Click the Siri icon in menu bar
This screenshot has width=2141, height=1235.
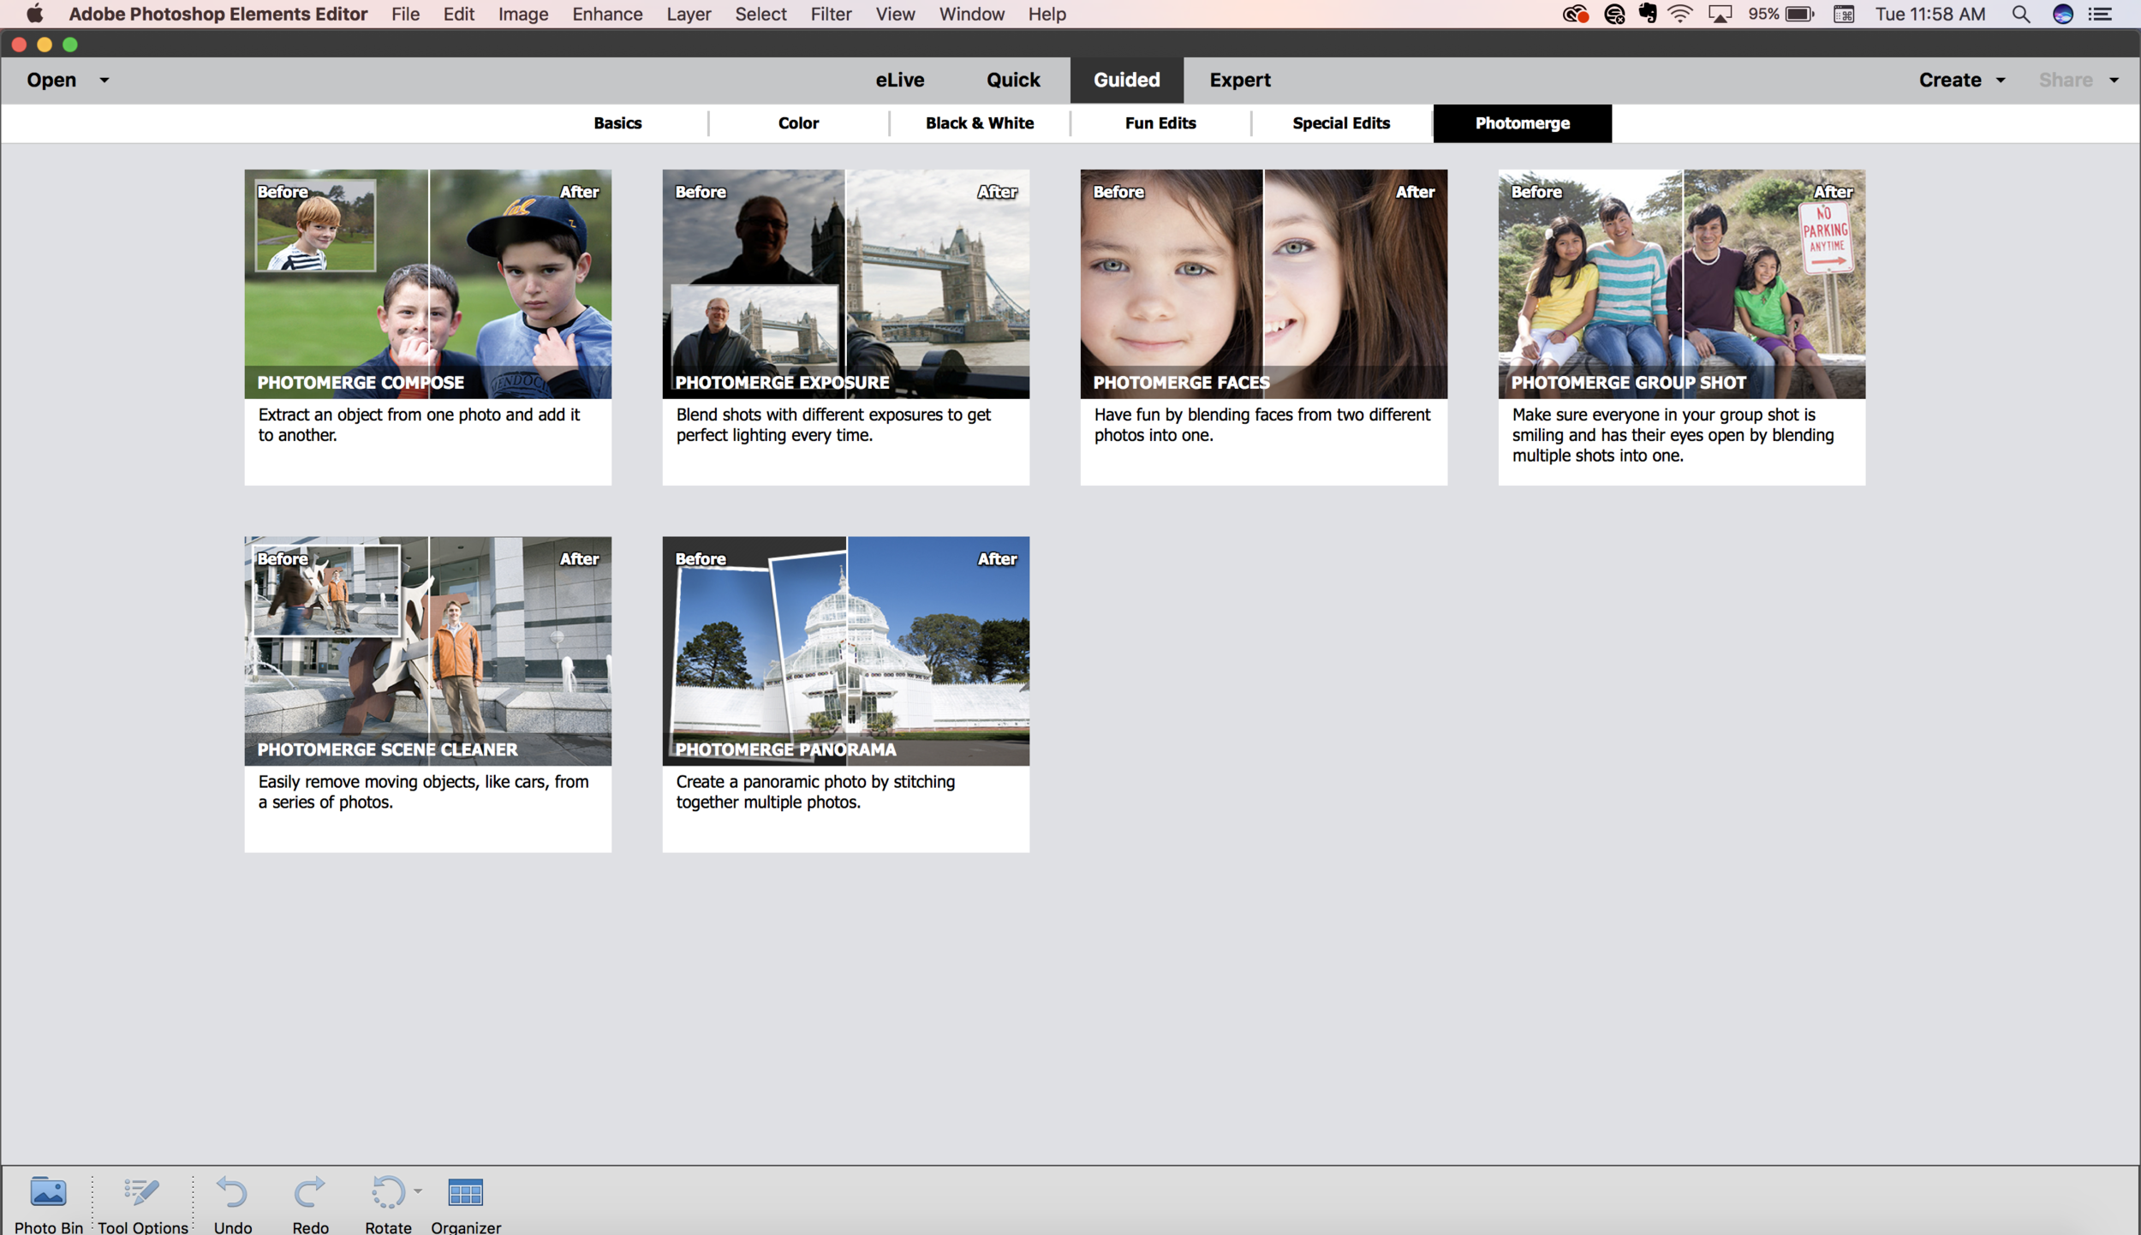[2063, 15]
